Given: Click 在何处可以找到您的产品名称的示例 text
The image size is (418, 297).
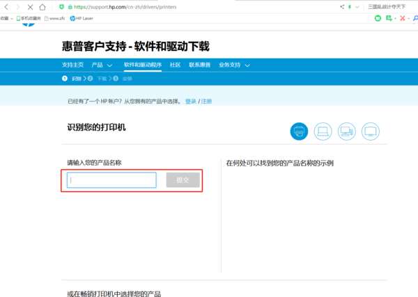Looking at the screenshot, I should pos(279,163).
